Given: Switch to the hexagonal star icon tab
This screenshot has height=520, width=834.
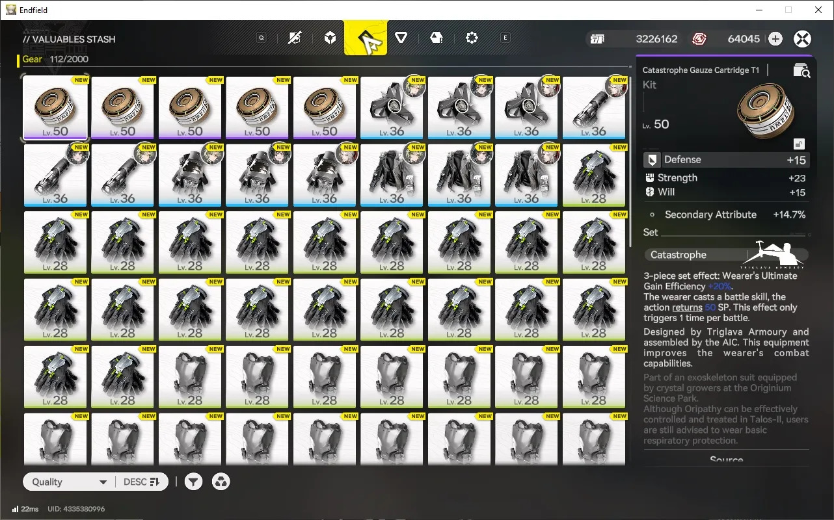Looking at the screenshot, I should click(472, 38).
